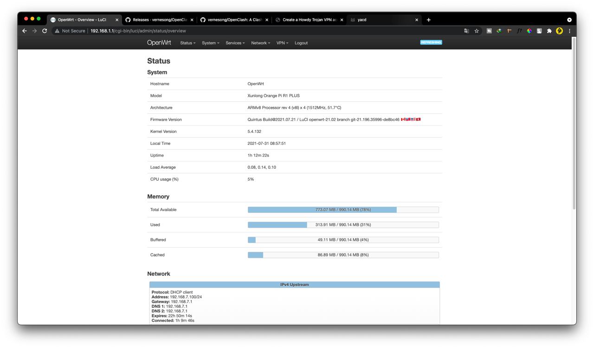Close the OpenWrt Overview tab

coord(117,20)
